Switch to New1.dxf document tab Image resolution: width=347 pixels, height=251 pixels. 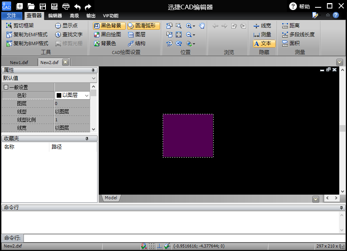[19, 62]
